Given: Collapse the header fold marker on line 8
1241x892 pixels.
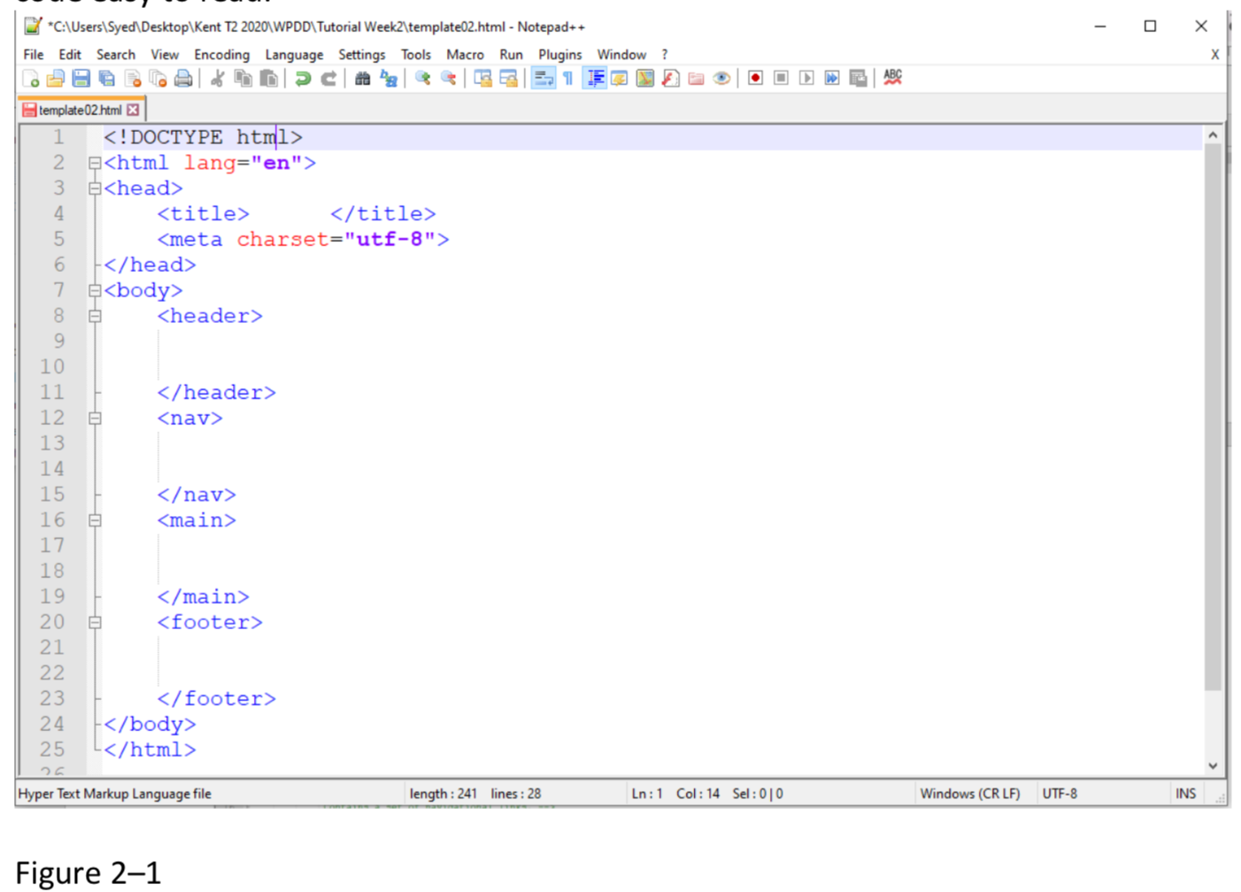Looking at the screenshot, I should (95, 316).
